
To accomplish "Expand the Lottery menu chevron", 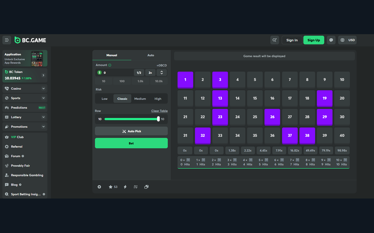I will pyautogui.click(x=43, y=117).
